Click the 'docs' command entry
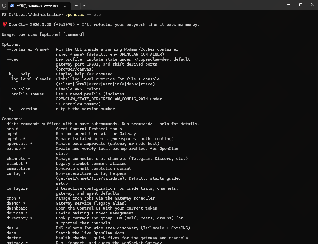The height and width of the screenshot is (244, 318). click(11, 233)
